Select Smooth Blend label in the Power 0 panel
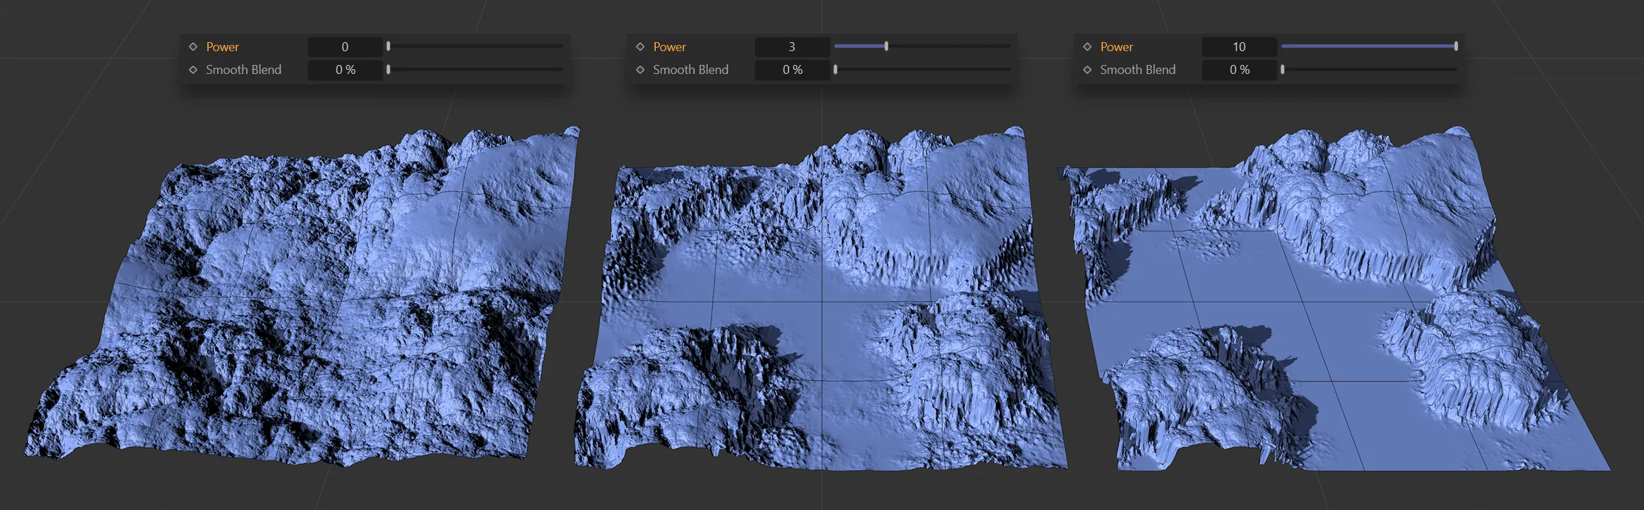1644x510 pixels. 243,70
